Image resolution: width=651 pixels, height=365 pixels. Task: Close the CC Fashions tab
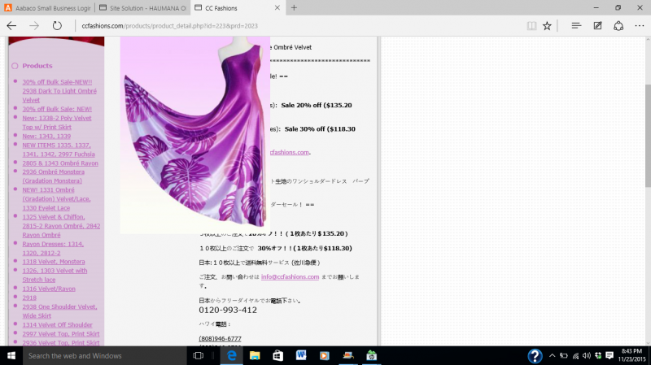tap(277, 7)
